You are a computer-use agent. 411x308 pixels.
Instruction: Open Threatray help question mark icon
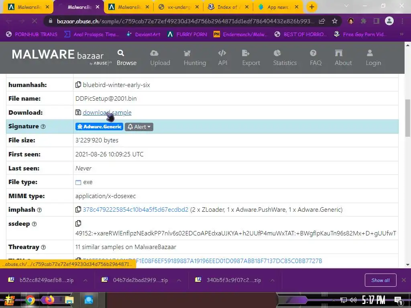click(x=43, y=247)
